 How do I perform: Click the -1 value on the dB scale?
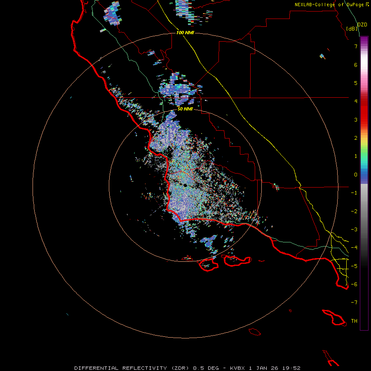click(354, 193)
